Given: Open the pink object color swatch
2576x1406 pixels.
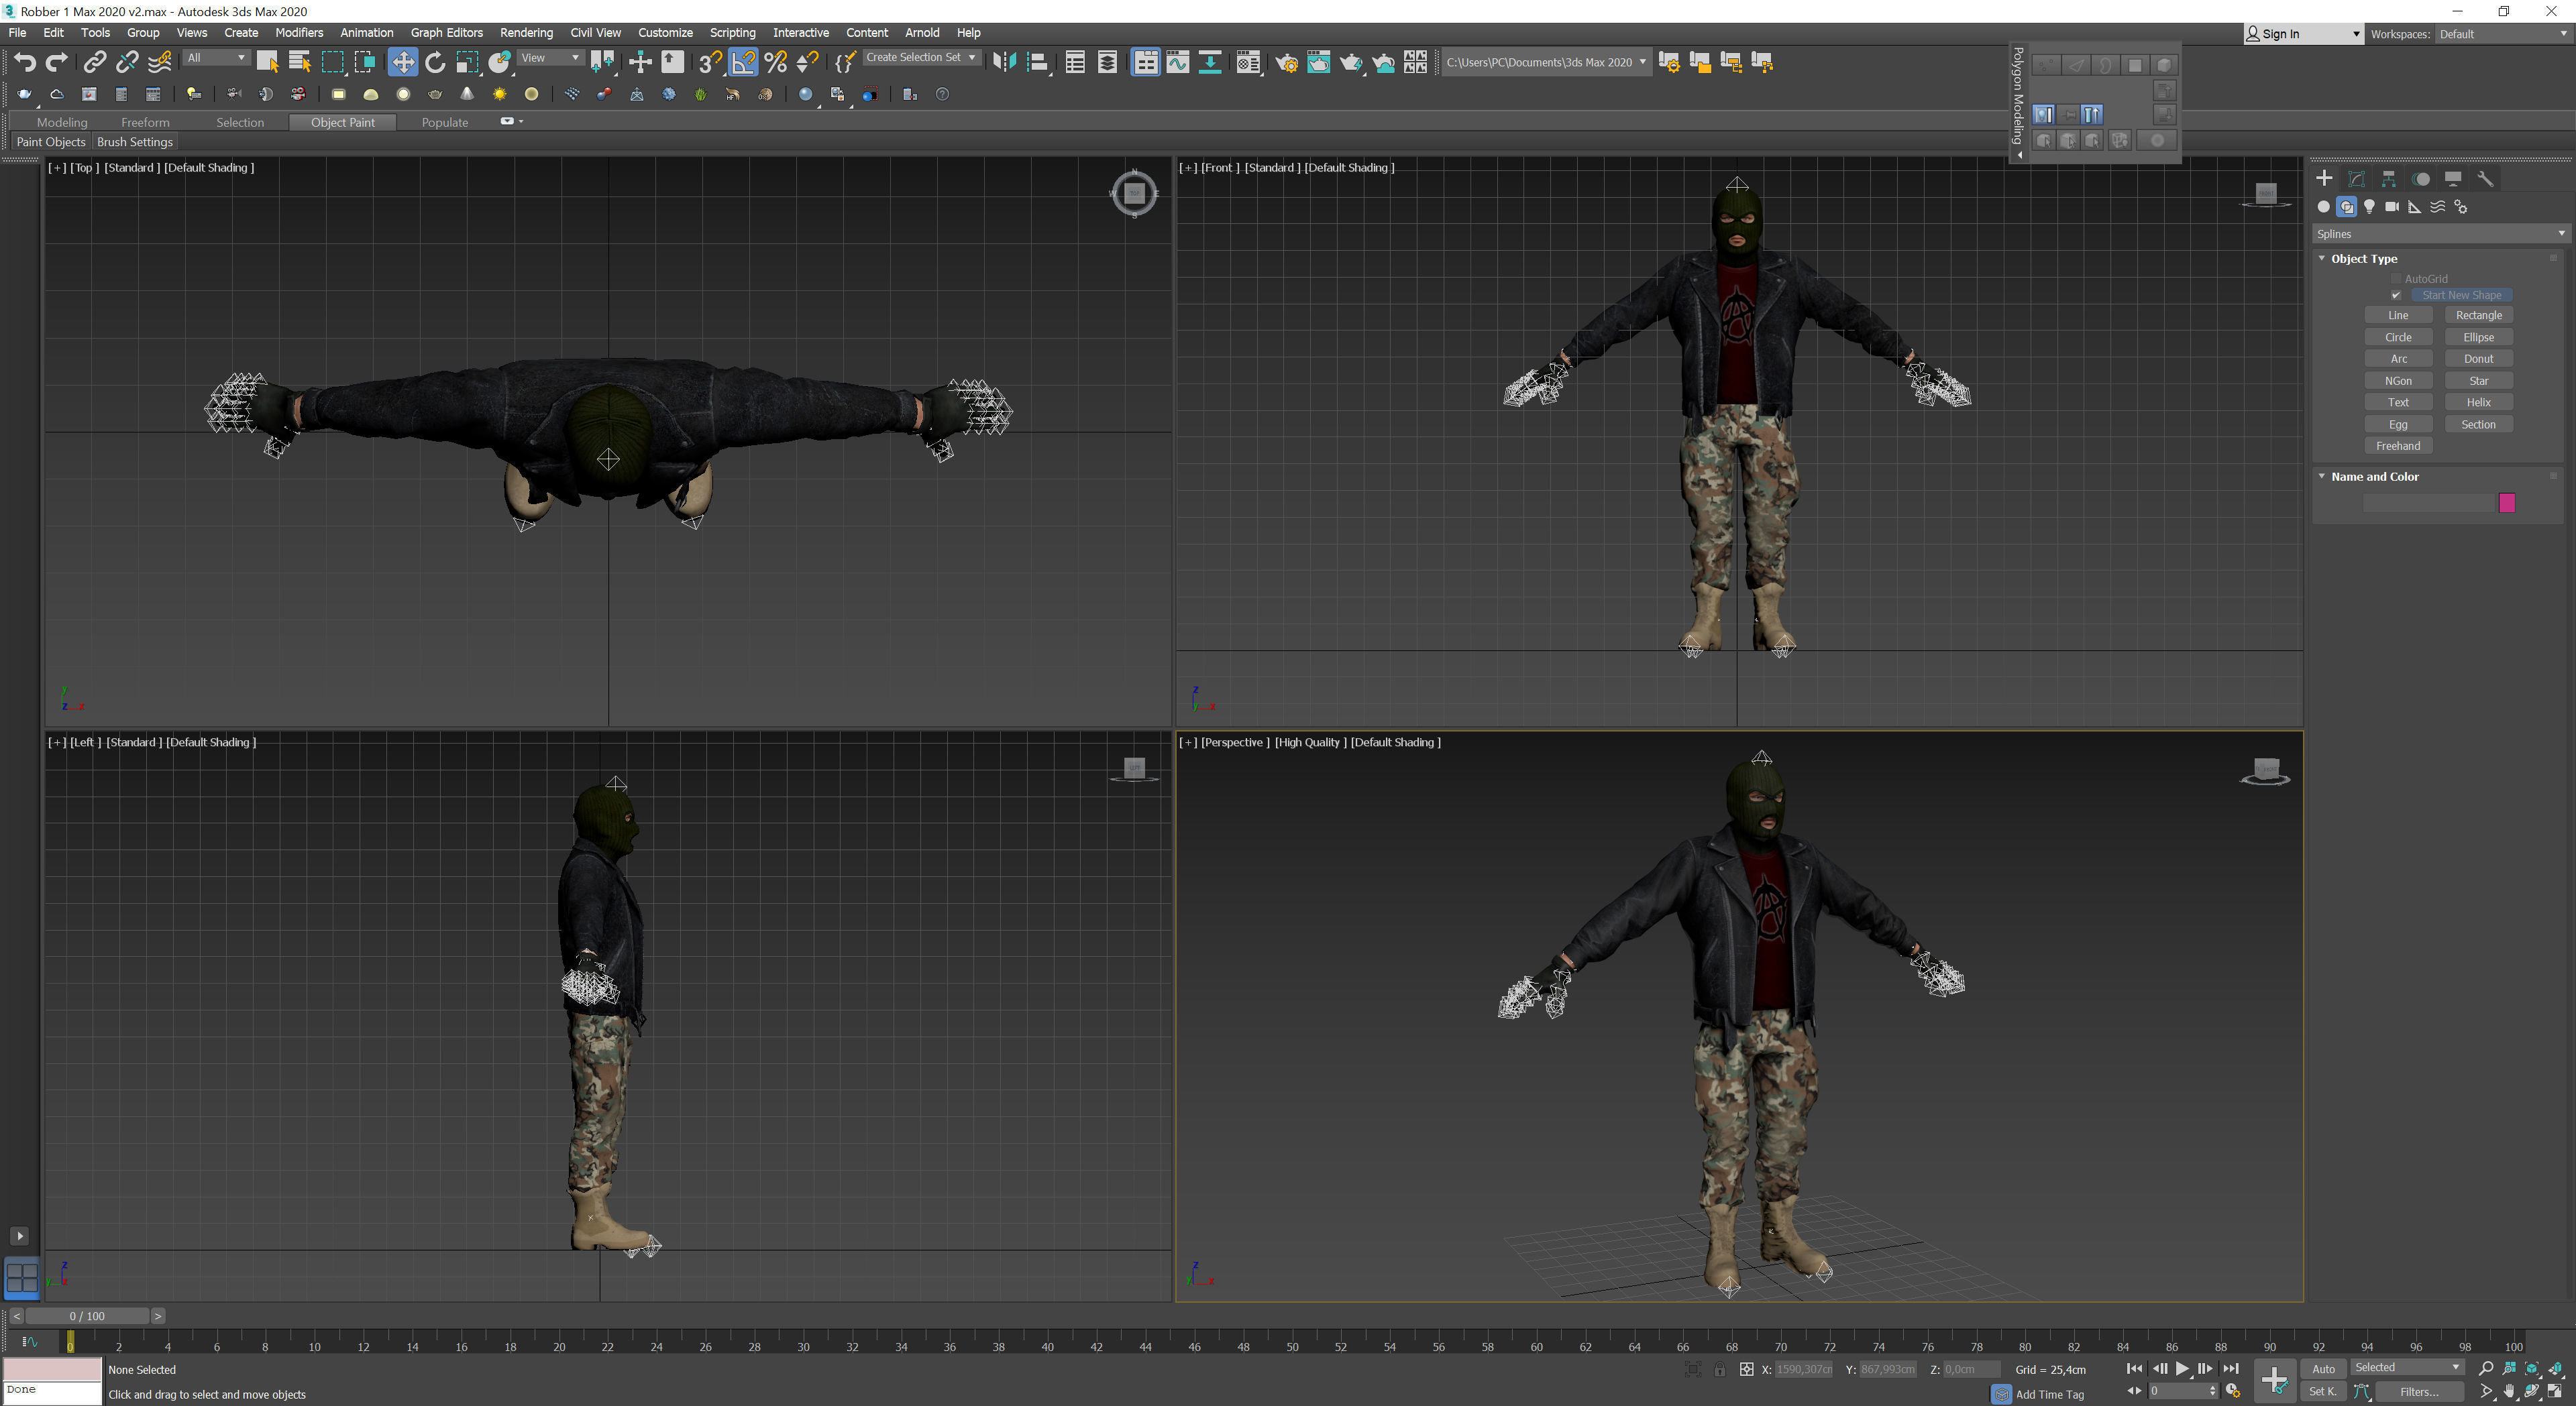Looking at the screenshot, I should click(2507, 503).
